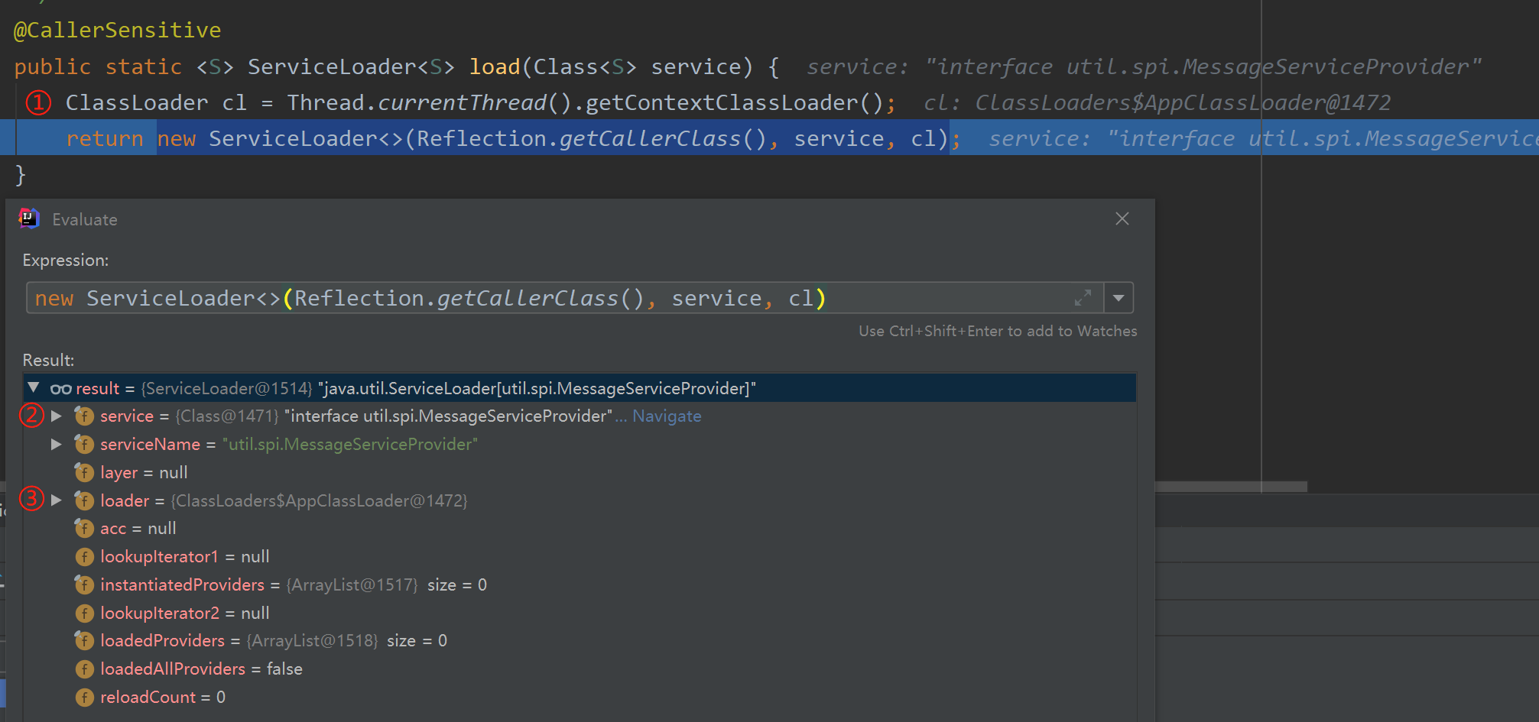The width and height of the screenshot is (1539, 722).
Task: Click the IntelliJ icon in Evaluate dialog title
Action: (x=28, y=219)
